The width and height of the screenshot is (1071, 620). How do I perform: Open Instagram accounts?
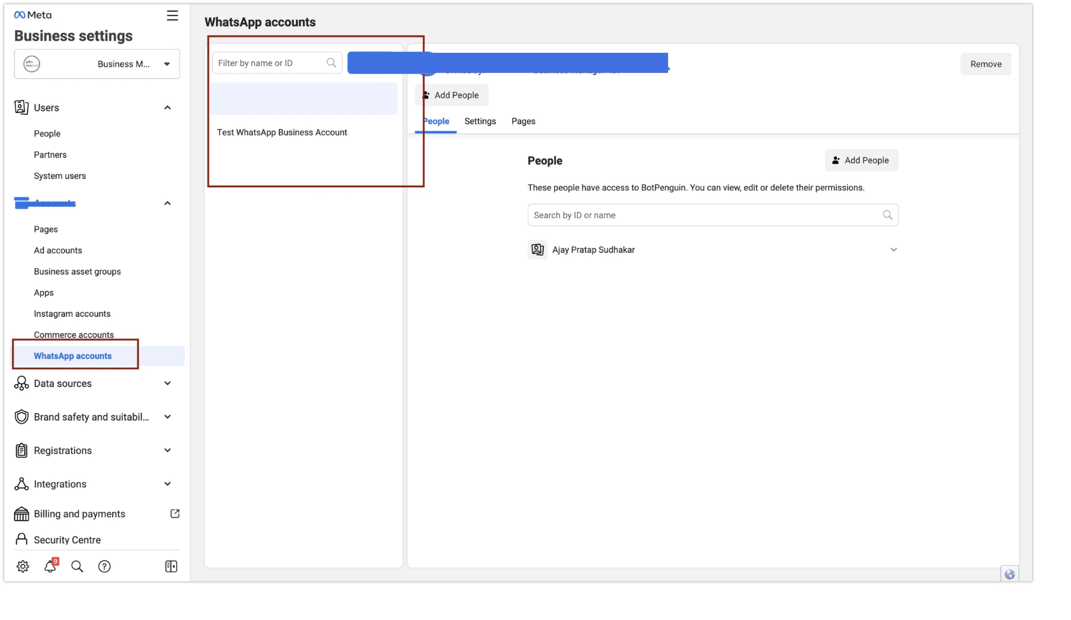coord(72,313)
